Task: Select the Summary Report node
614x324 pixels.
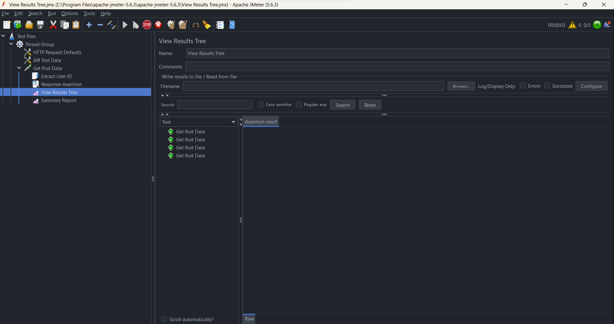Action: (x=59, y=100)
